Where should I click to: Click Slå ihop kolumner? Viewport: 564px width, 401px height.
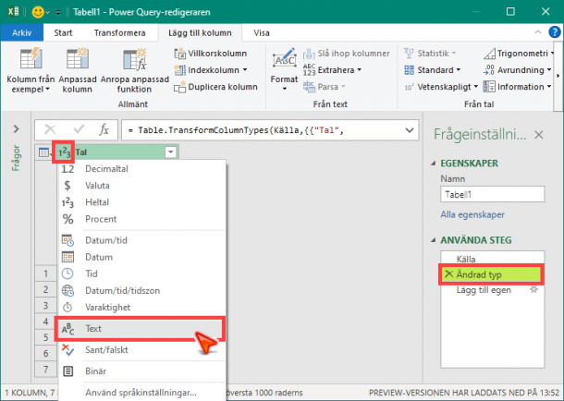pyautogui.click(x=346, y=54)
